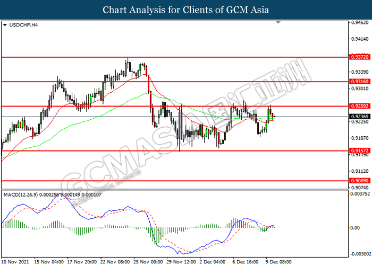Click the MACD(12,26,9) indicator label
Viewport: 372px width, 265px height.
click(x=21, y=195)
